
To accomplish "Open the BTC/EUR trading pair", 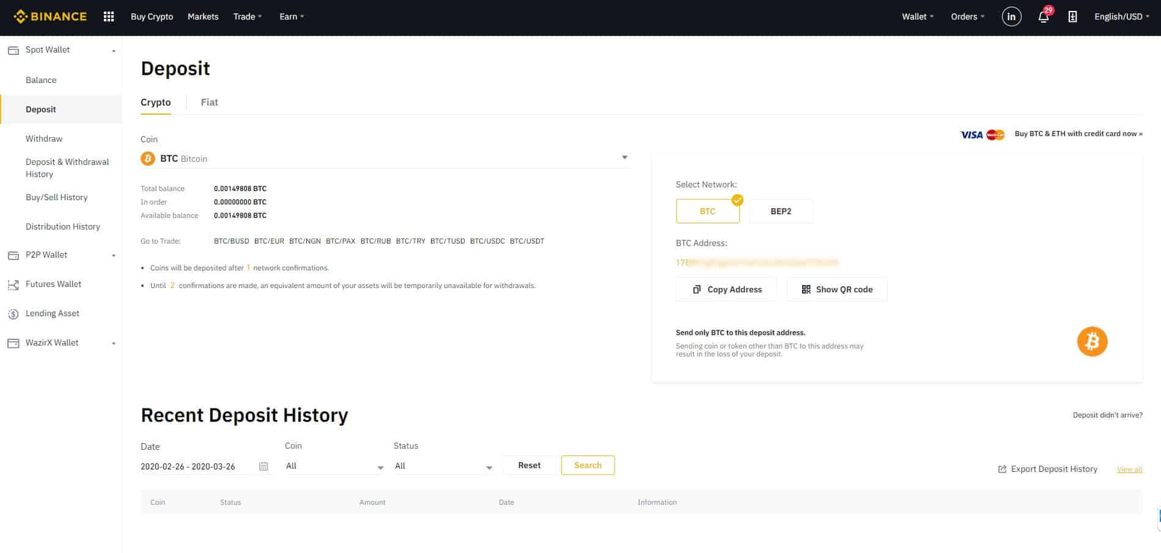I will coord(269,241).
